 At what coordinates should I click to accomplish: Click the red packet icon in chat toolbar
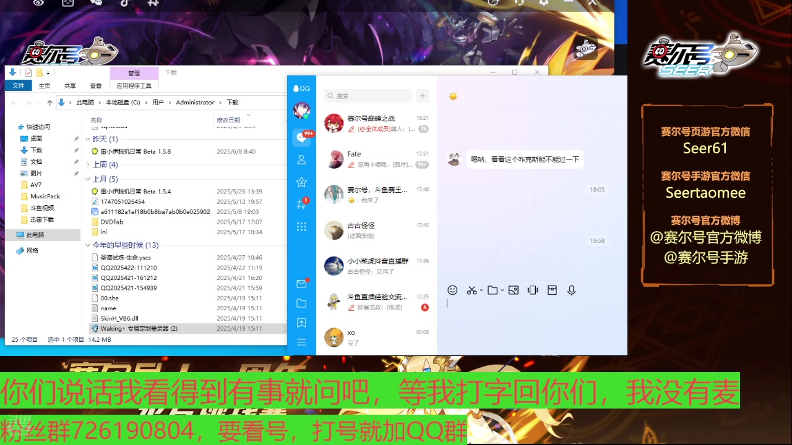(x=552, y=290)
